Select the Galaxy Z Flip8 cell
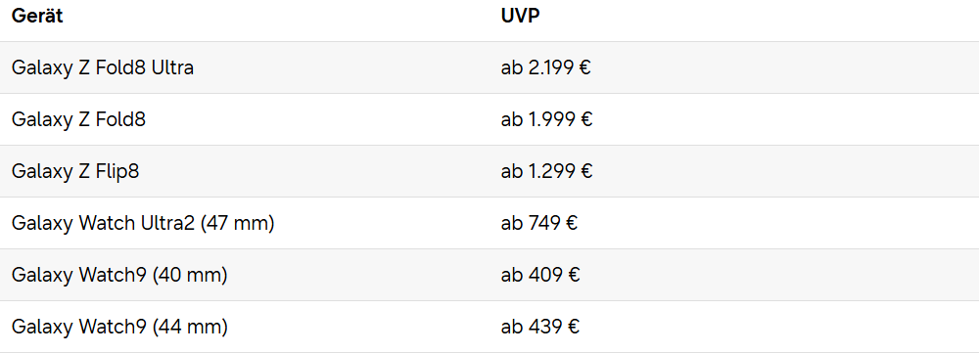 tap(75, 171)
